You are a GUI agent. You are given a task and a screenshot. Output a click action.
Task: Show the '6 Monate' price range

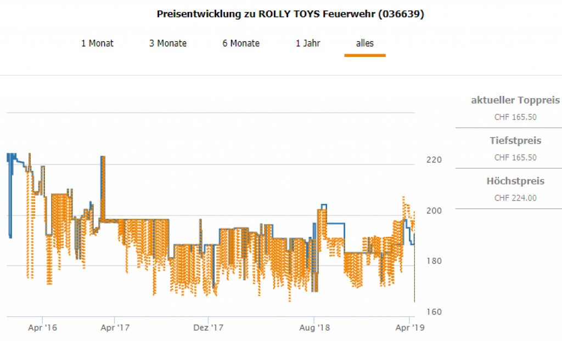(241, 43)
